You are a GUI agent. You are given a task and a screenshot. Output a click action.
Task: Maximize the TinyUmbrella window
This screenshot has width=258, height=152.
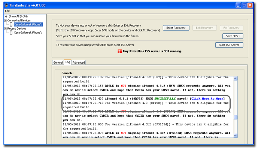click(244, 5)
